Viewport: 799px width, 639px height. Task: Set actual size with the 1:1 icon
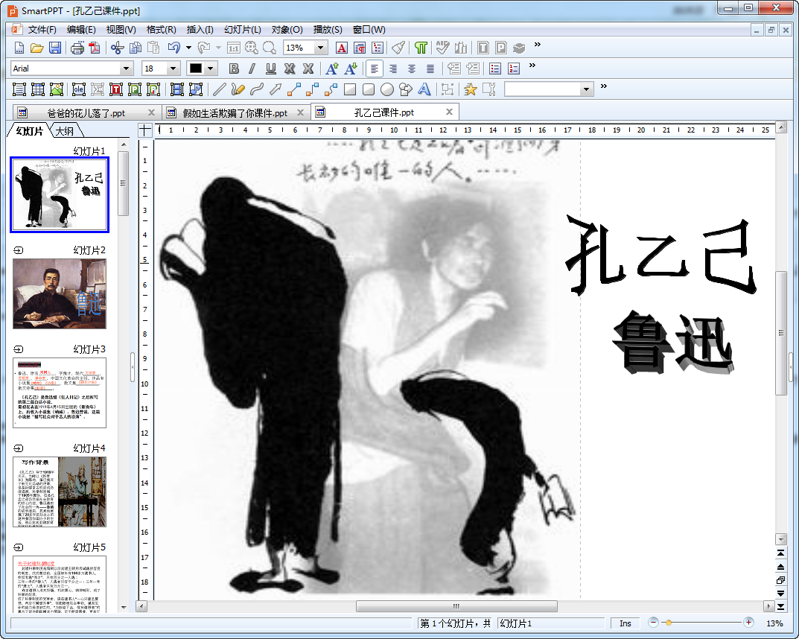tap(233, 48)
